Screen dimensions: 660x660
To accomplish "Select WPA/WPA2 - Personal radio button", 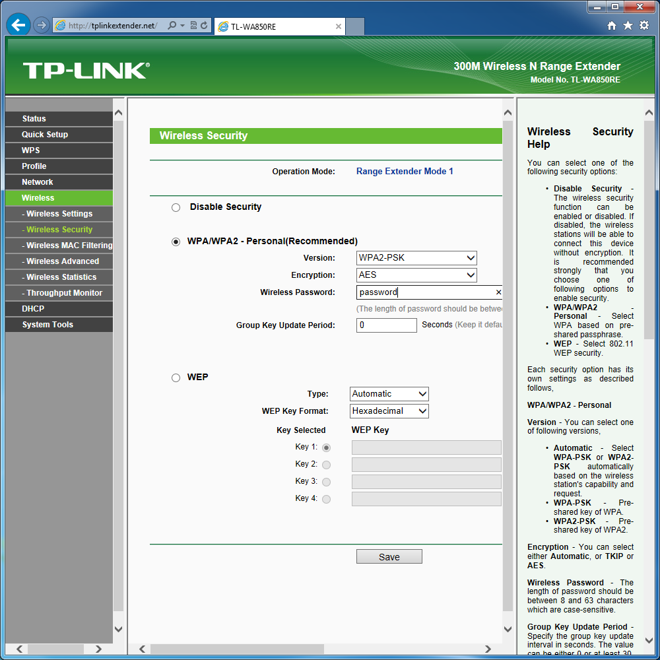I will click(x=176, y=242).
